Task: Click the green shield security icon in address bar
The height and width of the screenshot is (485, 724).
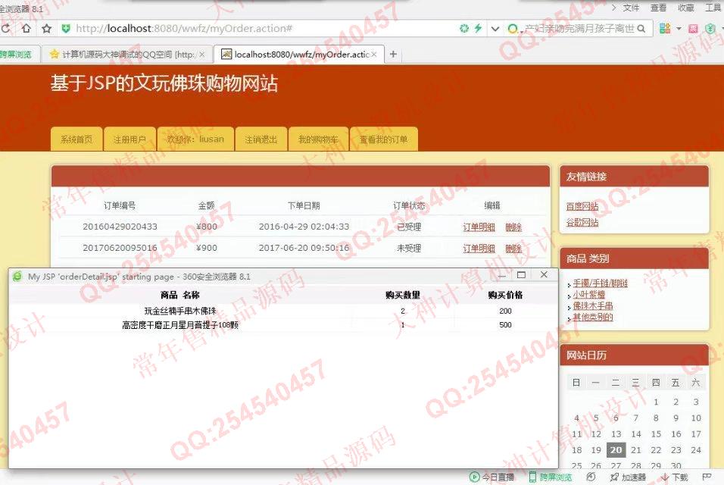Action: pos(66,29)
